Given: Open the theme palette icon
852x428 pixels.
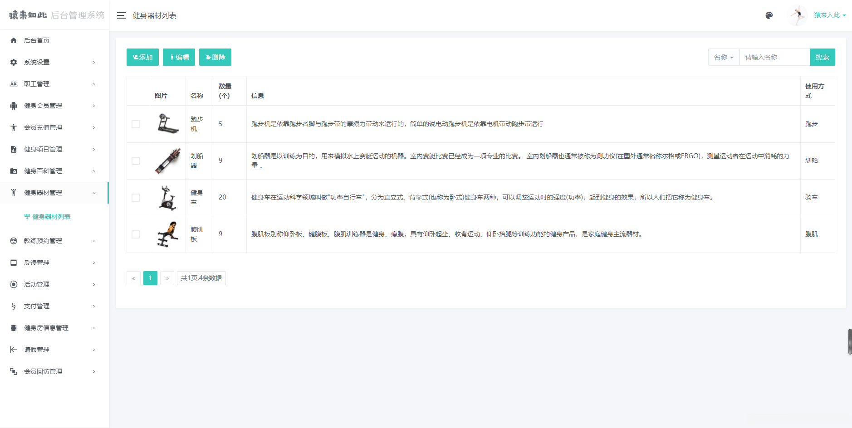Looking at the screenshot, I should pos(769,15).
